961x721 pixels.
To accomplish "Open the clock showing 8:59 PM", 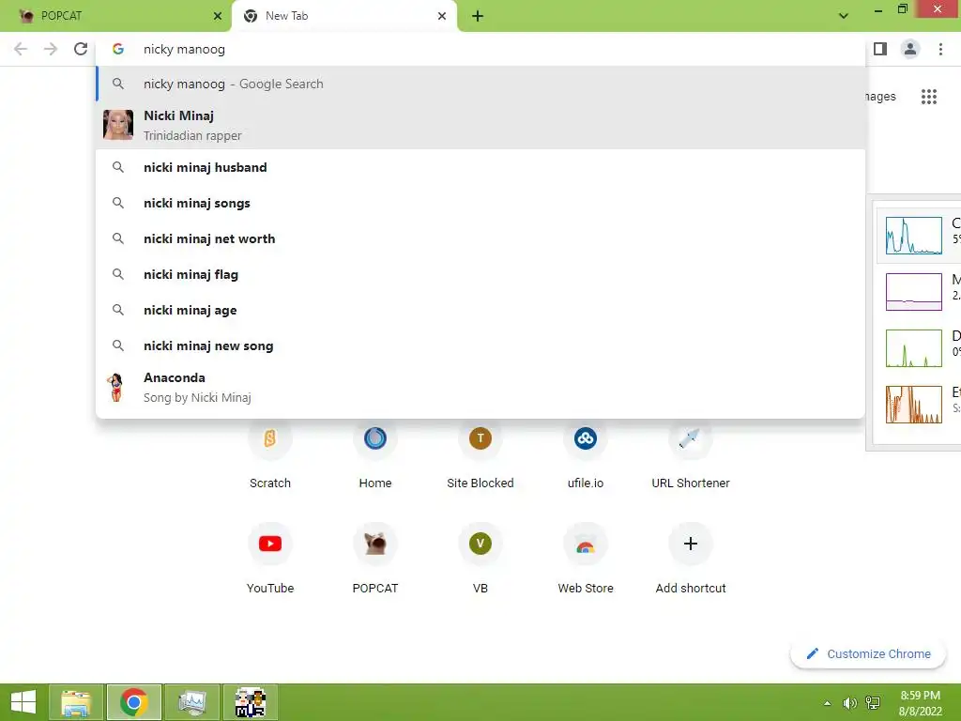I will click(x=920, y=703).
